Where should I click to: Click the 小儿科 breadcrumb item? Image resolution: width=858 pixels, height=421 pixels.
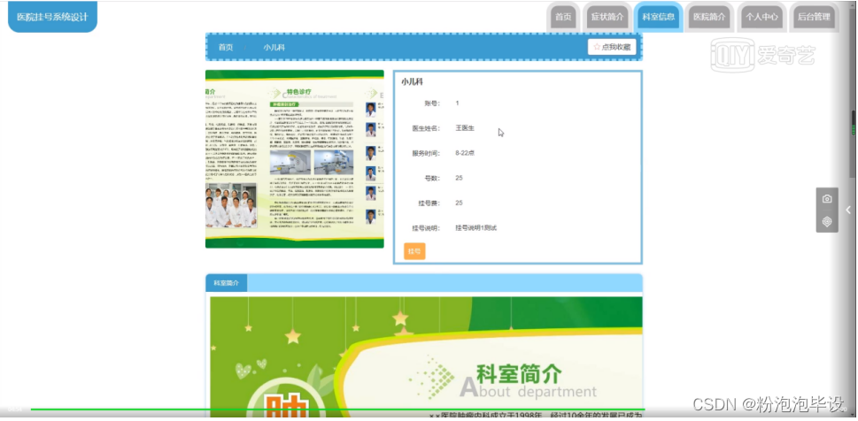(x=274, y=48)
